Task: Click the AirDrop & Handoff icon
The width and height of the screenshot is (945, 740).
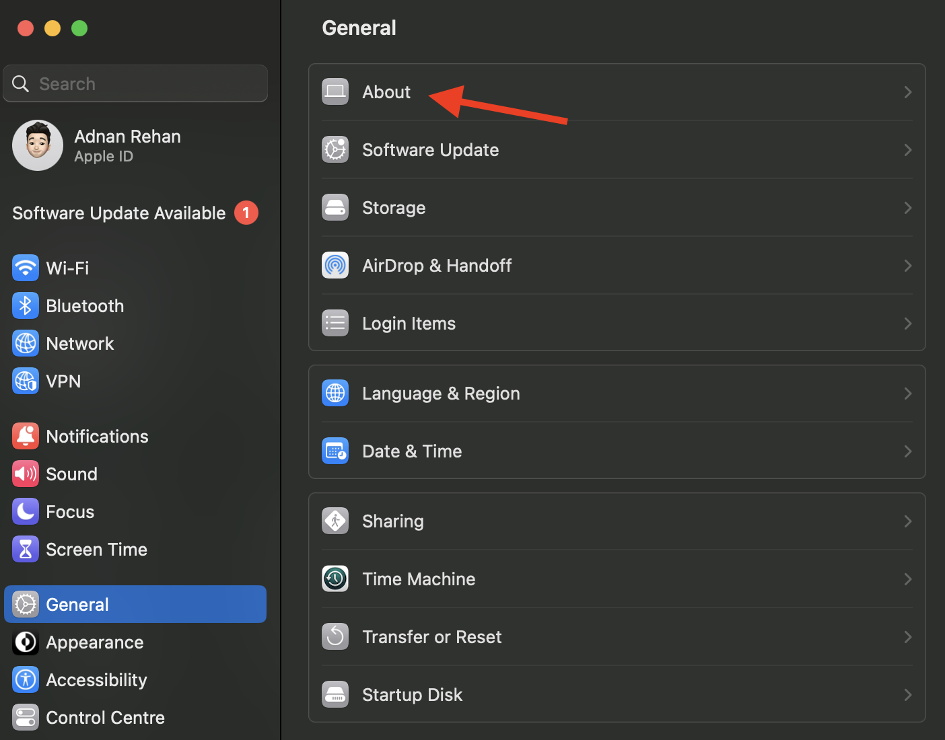Action: [x=335, y=266]
